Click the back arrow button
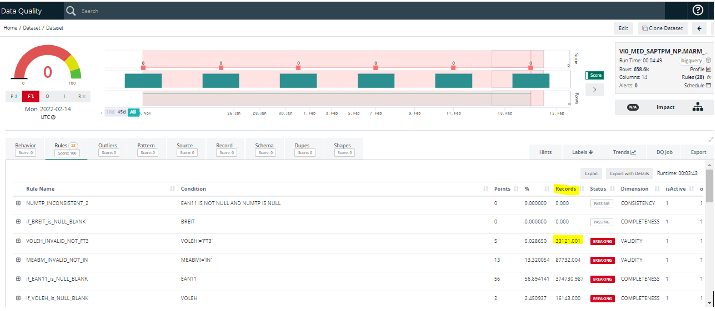Screen dimensions: 715x311 699,28
